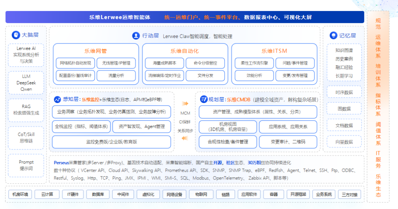The image size is (398, 209).
Task: Click the 虚拟化 tag
Action: (x=148, y=194)
